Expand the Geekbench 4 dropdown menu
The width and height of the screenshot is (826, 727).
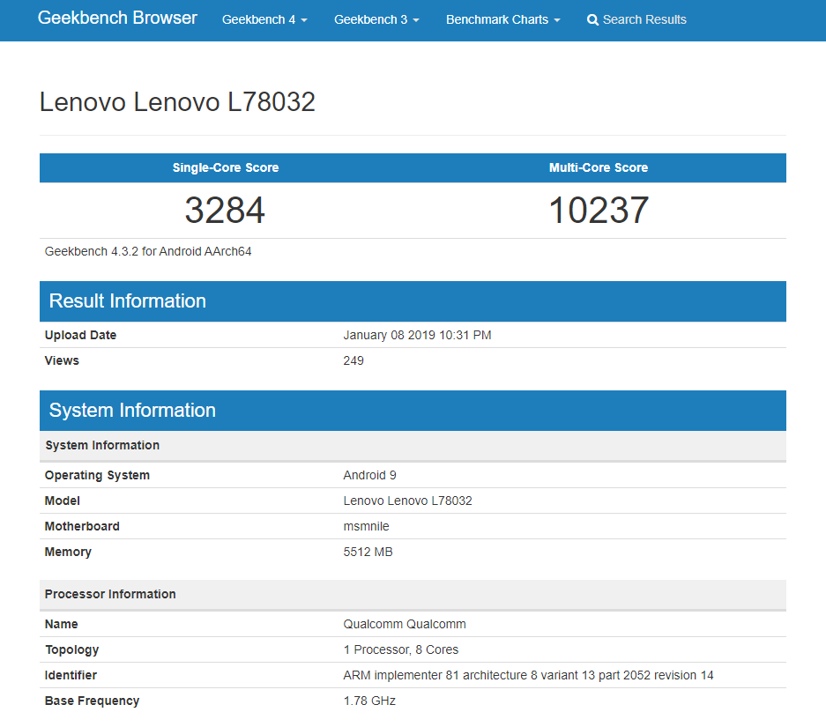click(264, 19)
